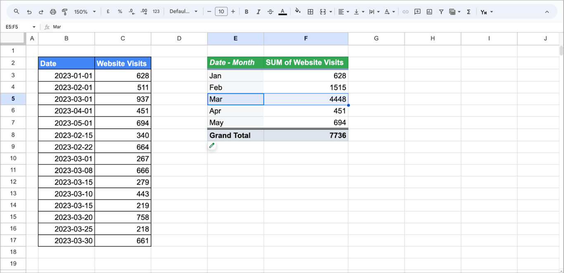564x273 pixels.
Task: Open the 123 more formats menu
Action: tap(156, 12)
